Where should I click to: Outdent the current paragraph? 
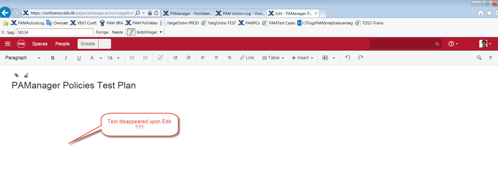pyautogui.click(x=175, y=58)
